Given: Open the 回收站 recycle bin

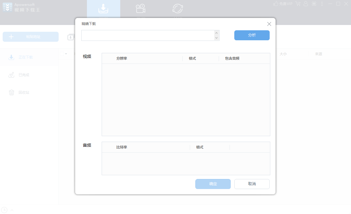Looking at the screenshot, I should point(24,93).
